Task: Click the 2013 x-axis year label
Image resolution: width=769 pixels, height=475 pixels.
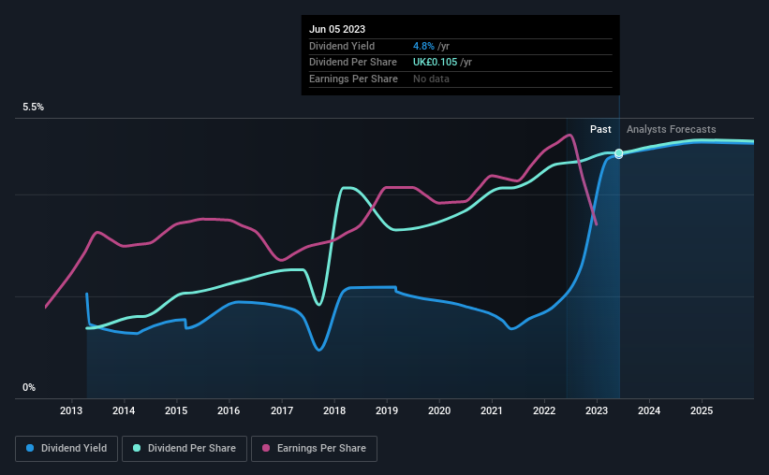Action: pos(71,410)
